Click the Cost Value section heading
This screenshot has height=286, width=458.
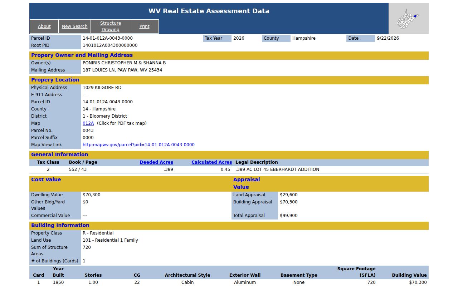tap(46, 179)
